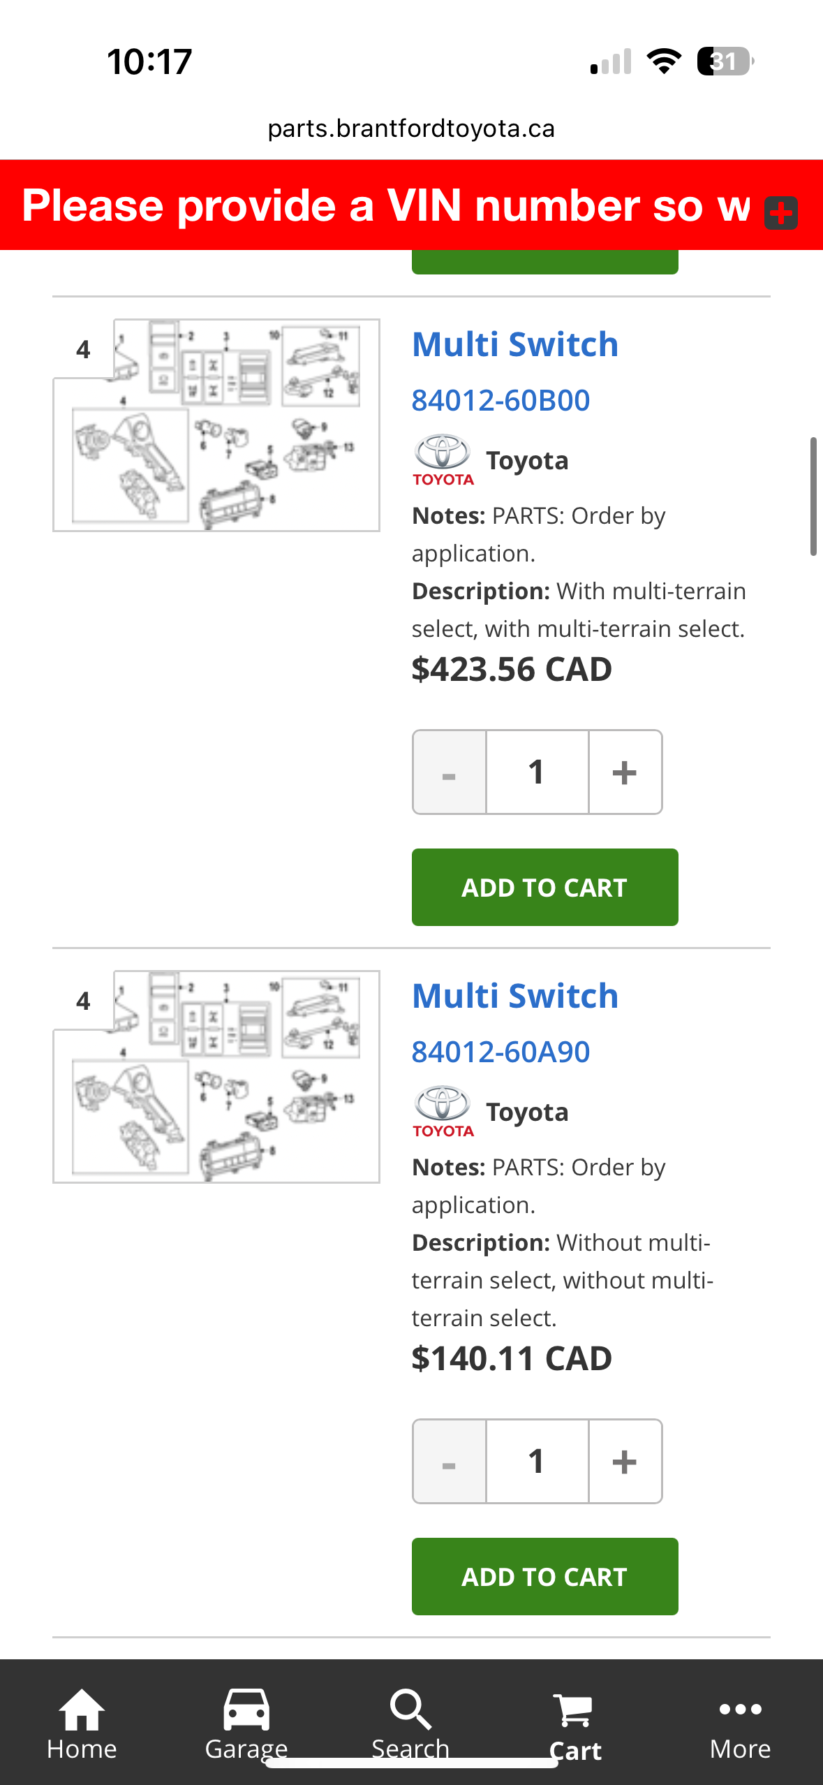Open the More dots menu
This screenshot has width=823, height=1785.
point(740,1710)
